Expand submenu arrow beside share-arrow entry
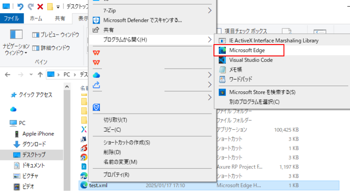The height and width of the screenshot is (191, 350). [x=210, y=85]
